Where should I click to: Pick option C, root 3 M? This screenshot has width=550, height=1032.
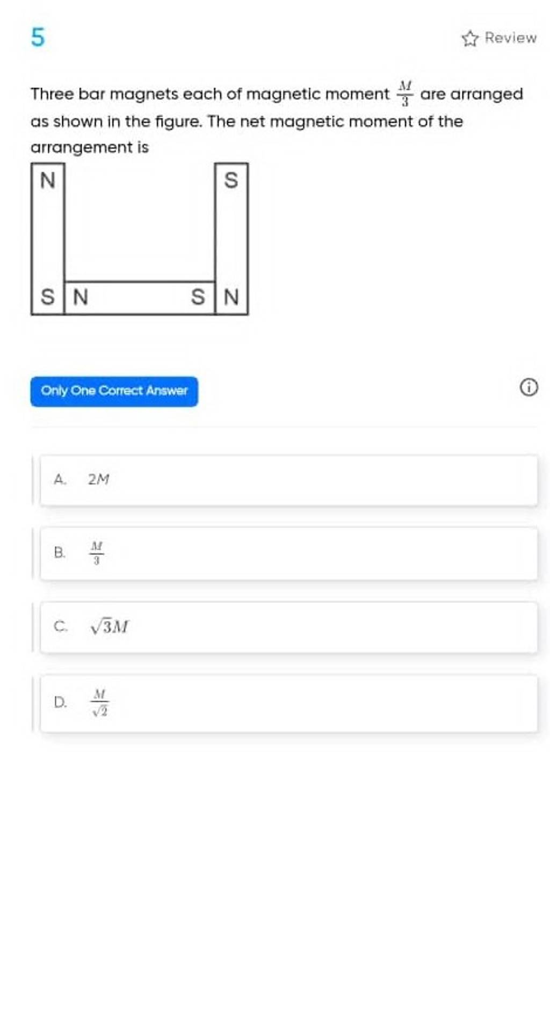tap(288, 627)
